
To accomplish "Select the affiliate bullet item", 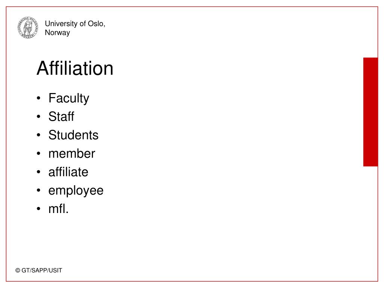I will (x=68, y=172).
